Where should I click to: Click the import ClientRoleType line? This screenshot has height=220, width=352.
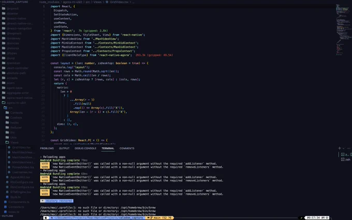pos(91,55)
